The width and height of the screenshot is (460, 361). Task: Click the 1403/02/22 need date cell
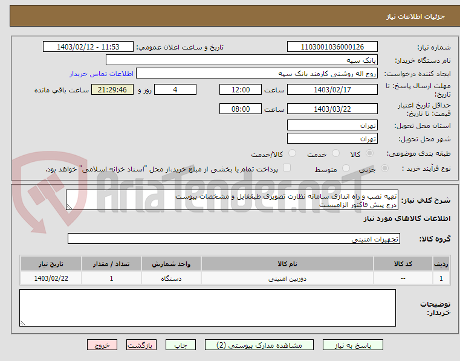[51, 278]
